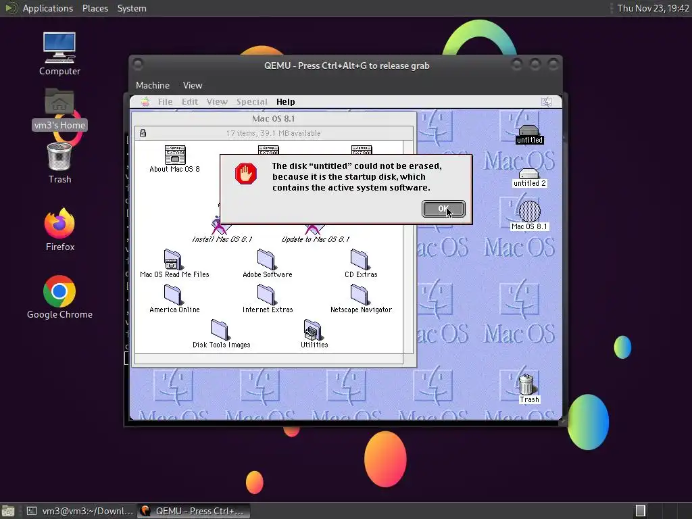Click the show desktop icon in the bottom panel
Screen dimensions: 692x519
pos(8,511)
